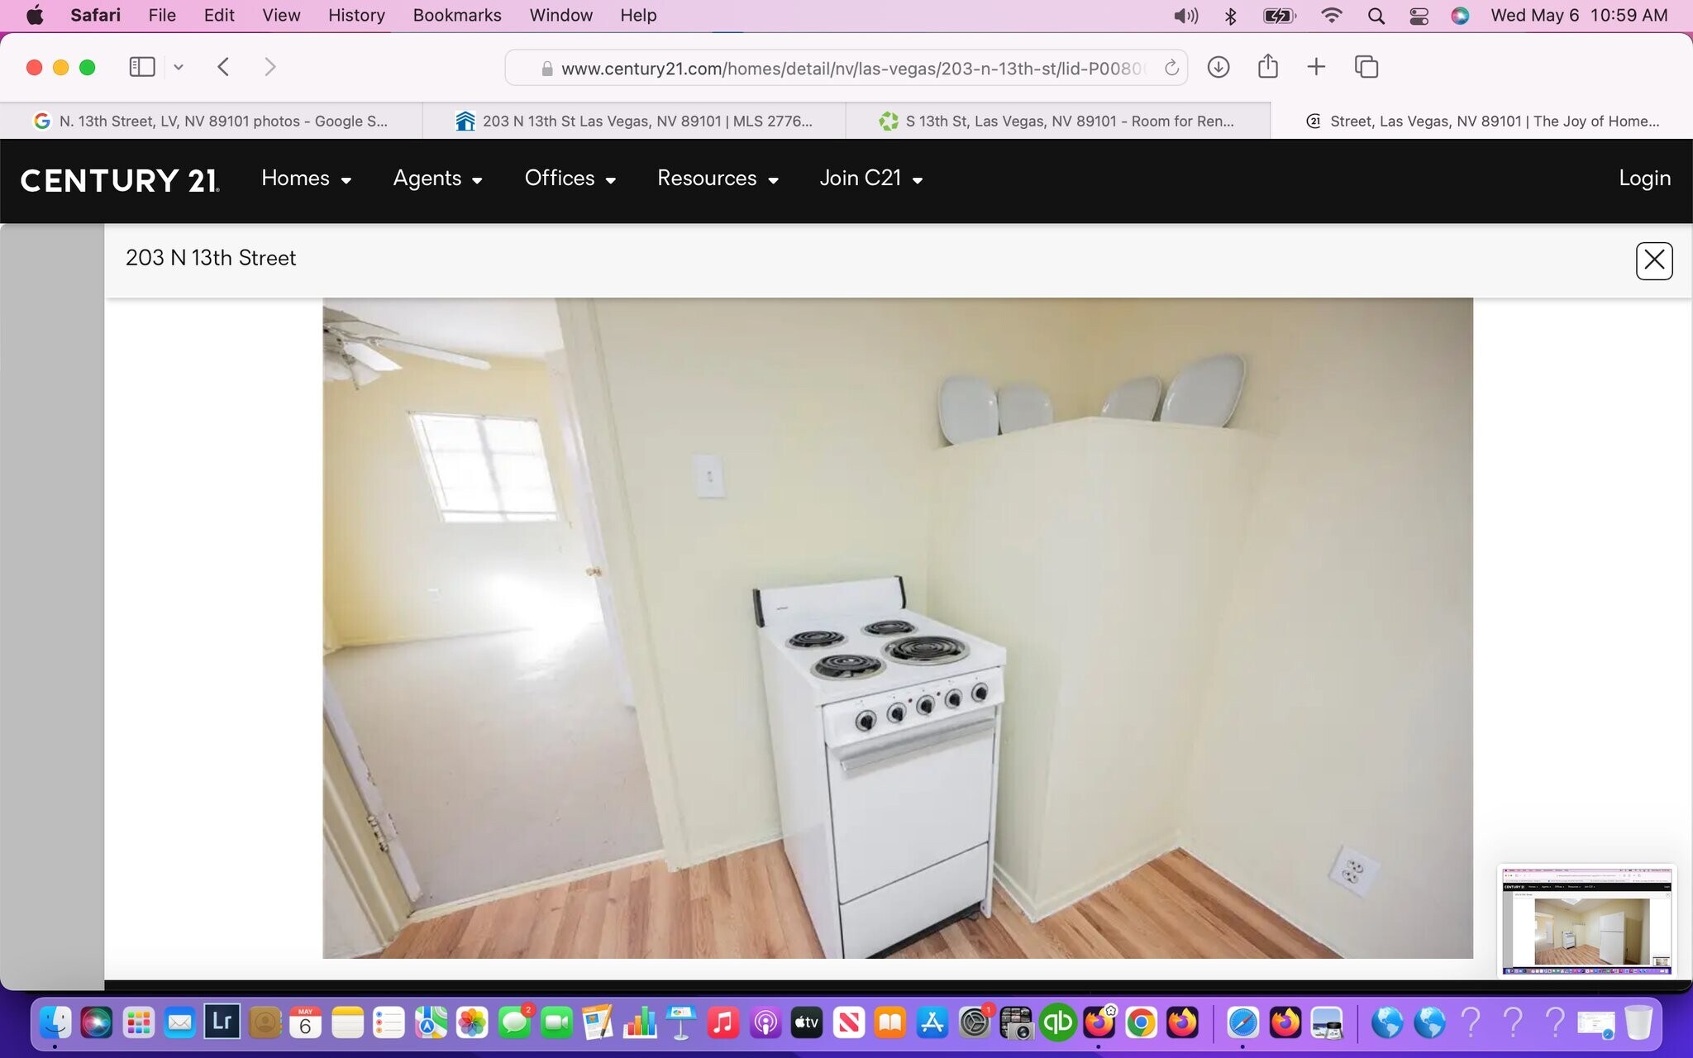This screenshot has width=1693, height=1058.
Task: Open FaceTime from the Dock
Action: [x=556, y=1022]
